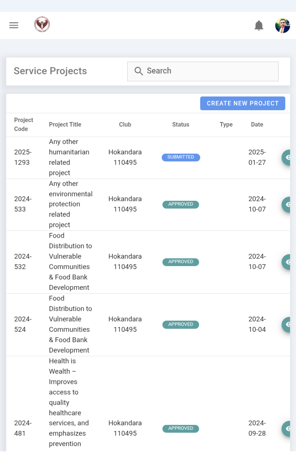296x475 pixels.
Task: View project 2024-533 with eye icon
Action: pos(286,204)
